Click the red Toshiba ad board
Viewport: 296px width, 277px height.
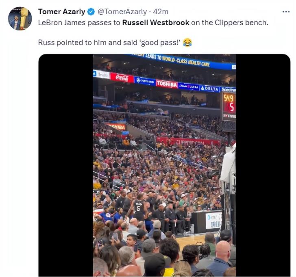click(167, 84)
